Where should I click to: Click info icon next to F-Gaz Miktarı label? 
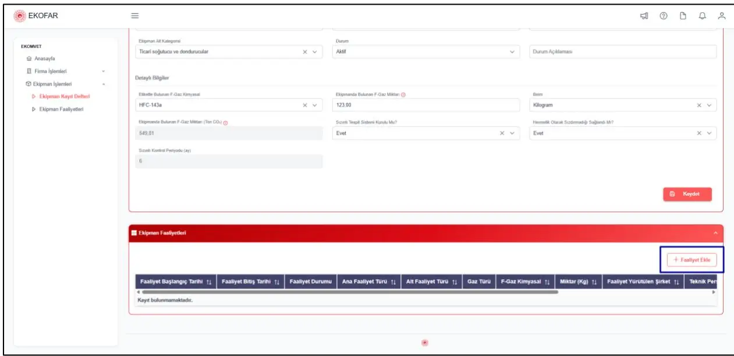(x=403, y=94)
